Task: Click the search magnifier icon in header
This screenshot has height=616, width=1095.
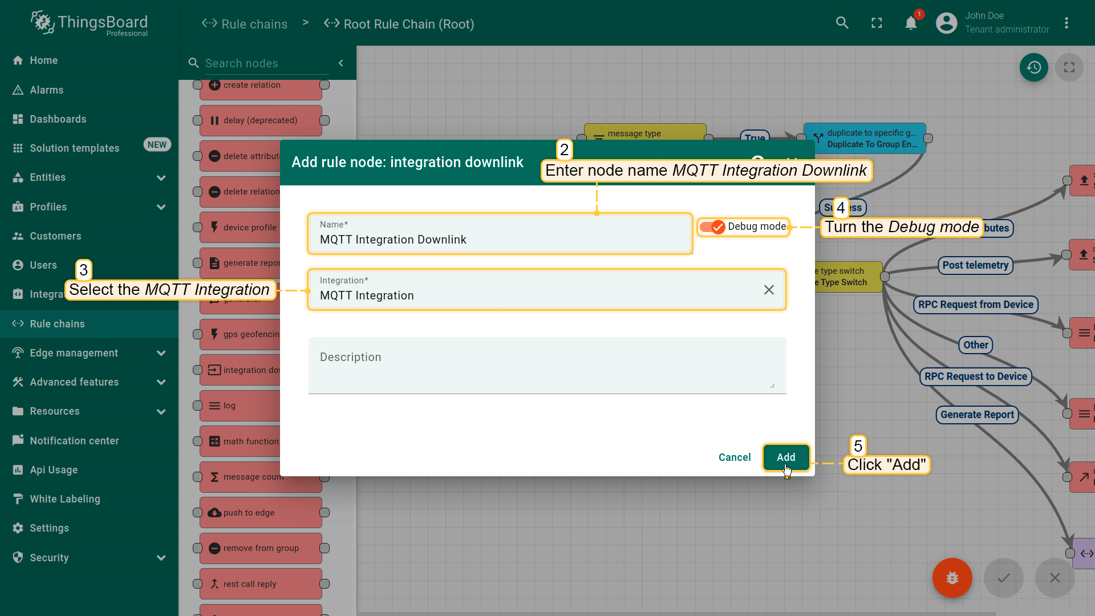Action: (842, 23)
